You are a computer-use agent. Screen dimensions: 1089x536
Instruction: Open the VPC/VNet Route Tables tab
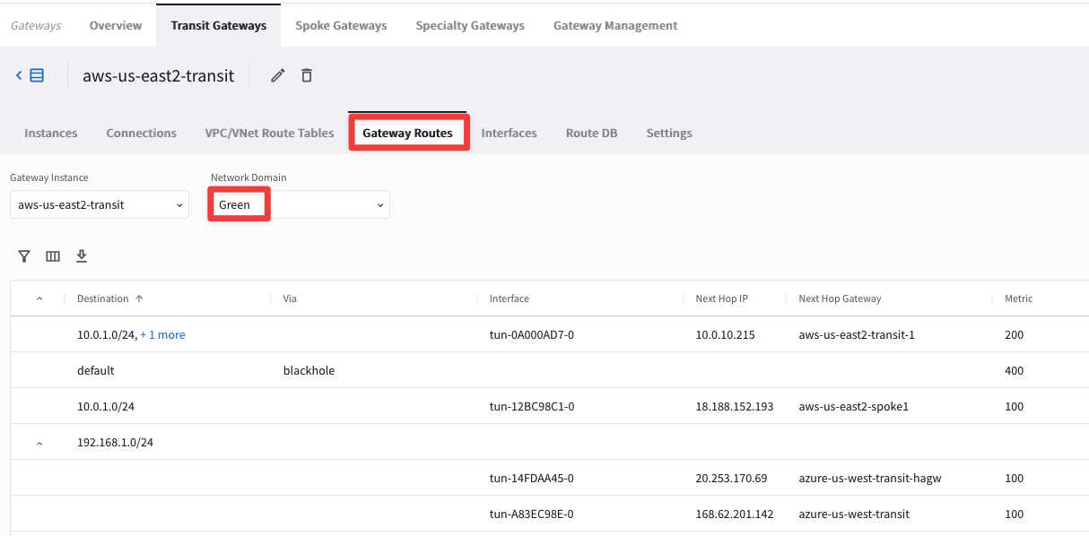click(x=269, y=133)
